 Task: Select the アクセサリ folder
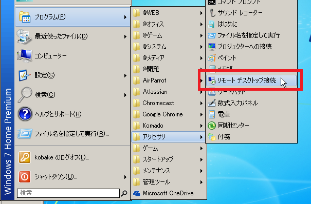pos(168,137)
